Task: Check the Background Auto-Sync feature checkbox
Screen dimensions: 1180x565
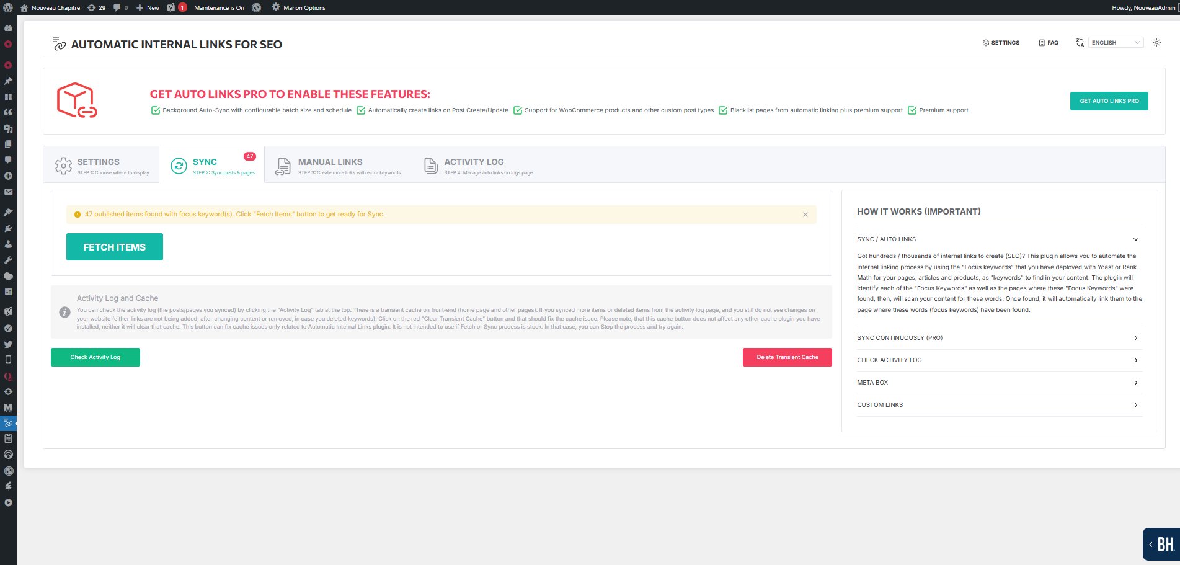Action: pos(155,110)
